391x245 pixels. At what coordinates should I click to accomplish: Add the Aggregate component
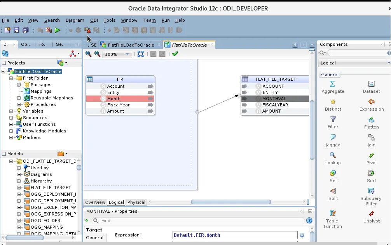pos(333,87)
